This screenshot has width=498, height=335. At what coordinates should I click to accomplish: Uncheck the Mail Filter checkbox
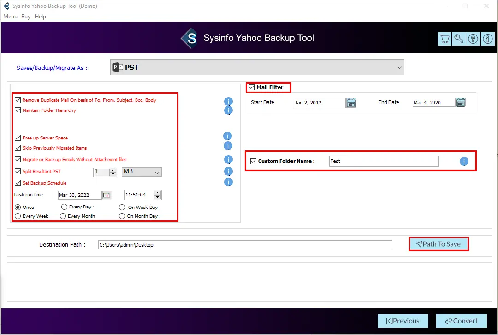tap(251, 87)
